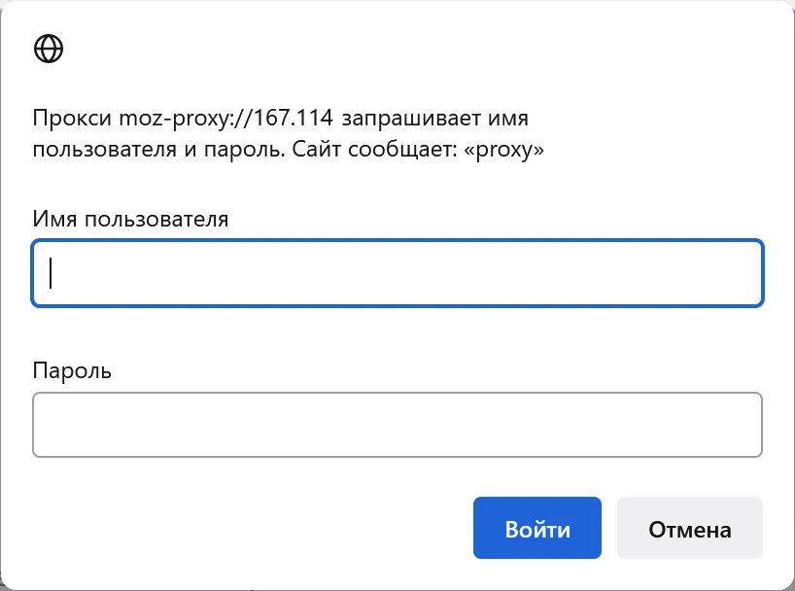Select the globe symbol in the dialog header
This screenshot has width=795, height=591.
[48, 47]
